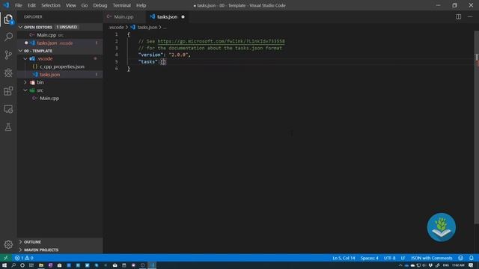Open Cortana circle on the taskbar

click(x=22, y=265)
